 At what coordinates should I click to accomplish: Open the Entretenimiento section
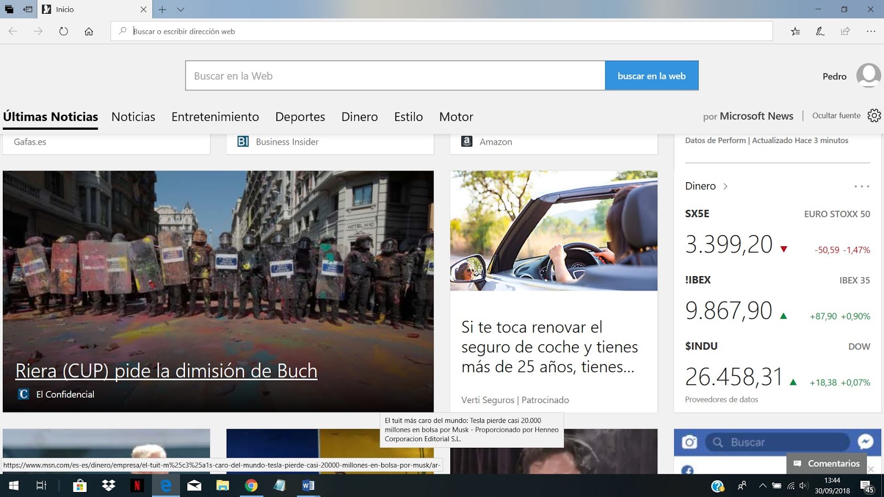click(x=215, y=117)
